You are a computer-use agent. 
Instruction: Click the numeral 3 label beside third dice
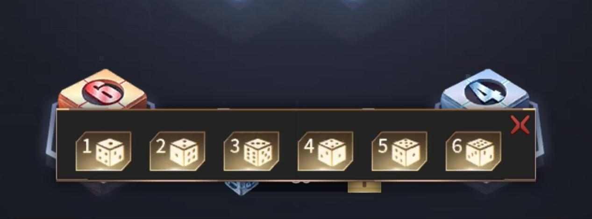coord(235,147)
